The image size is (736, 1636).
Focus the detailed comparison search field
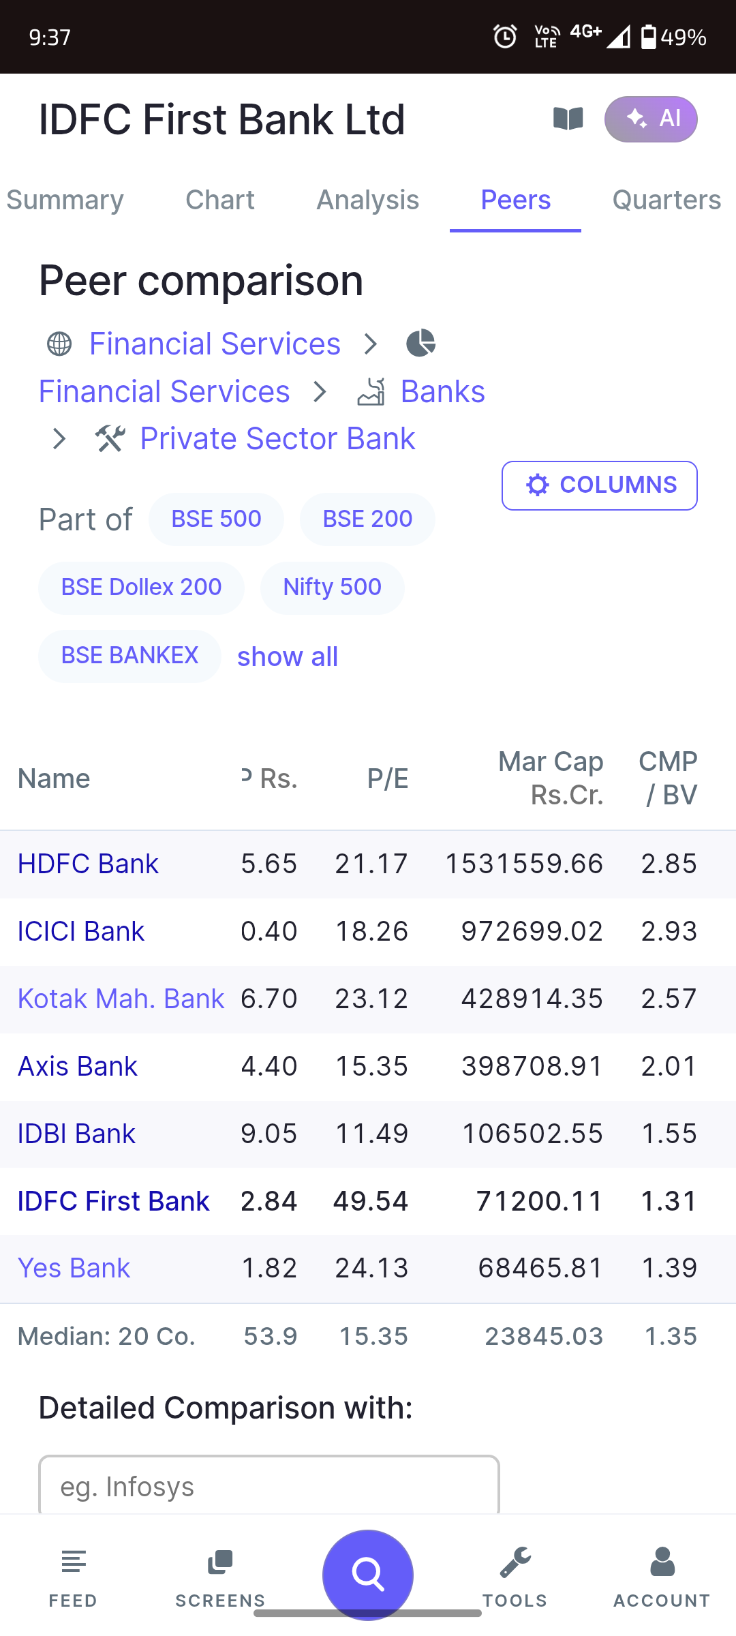(269, 1486)
